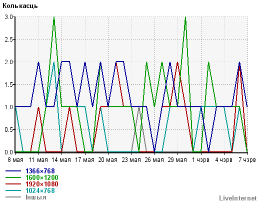
Task: Click the 1600×1200 legend label
Action: pyautogui.click(x=42, y=177)
